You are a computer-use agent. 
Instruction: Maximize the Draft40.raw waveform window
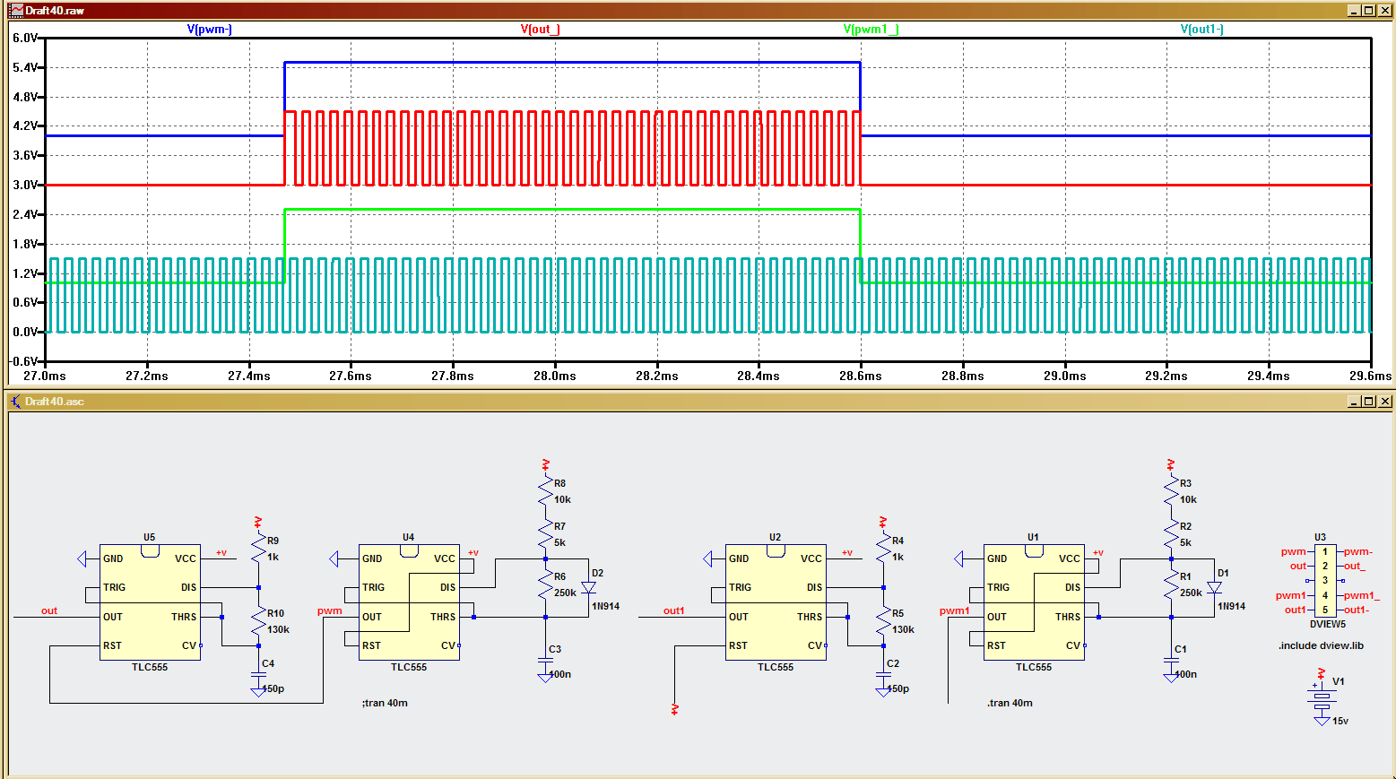pos(1369,11)
